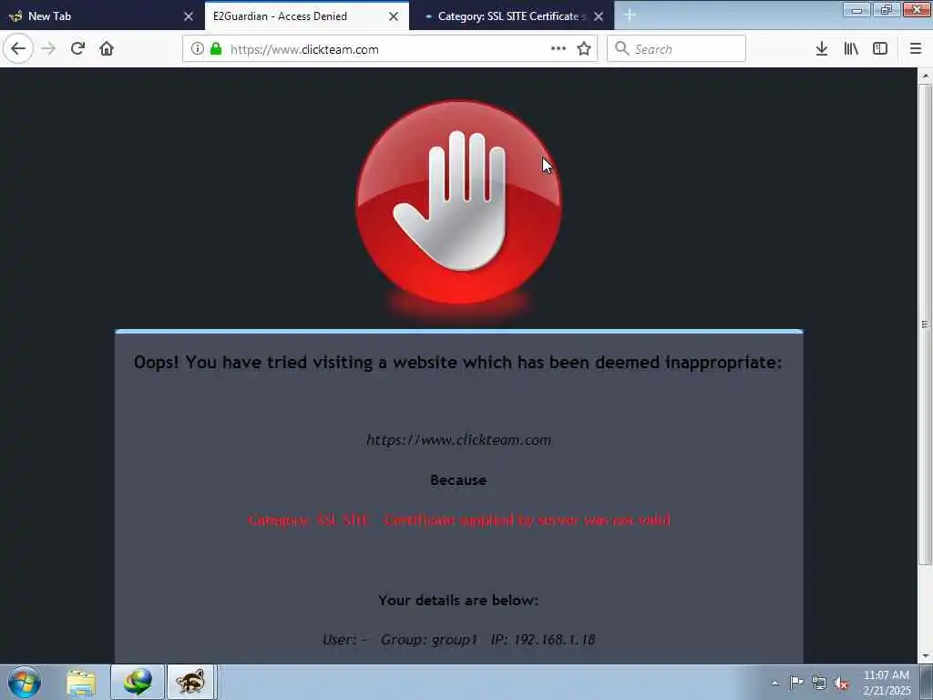Reload the current page
The width and height of the screenshot is (933, 700).
(x=77, y=49)
